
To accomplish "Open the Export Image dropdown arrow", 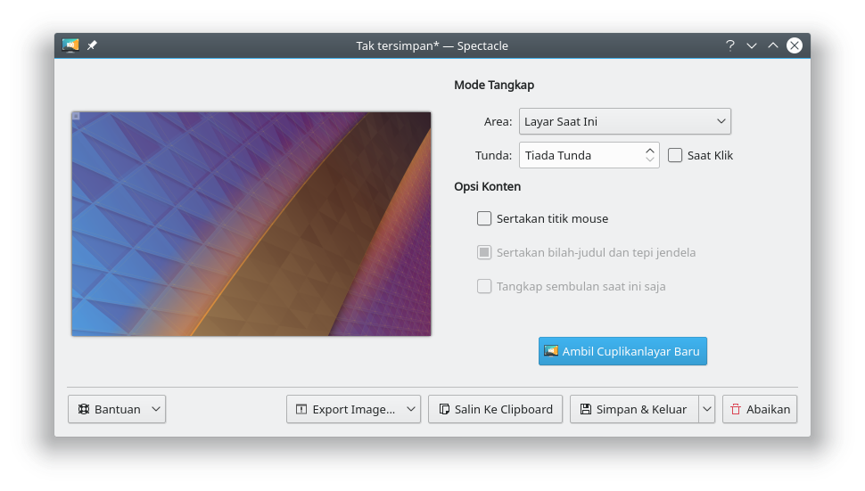I will pos(411,409).
